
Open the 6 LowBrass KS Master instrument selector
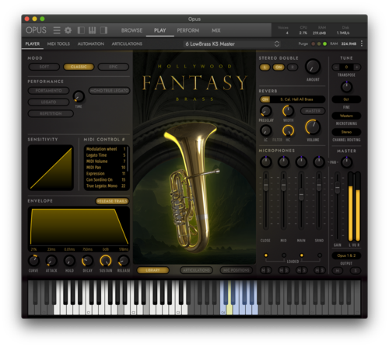(x=232, y=44)
